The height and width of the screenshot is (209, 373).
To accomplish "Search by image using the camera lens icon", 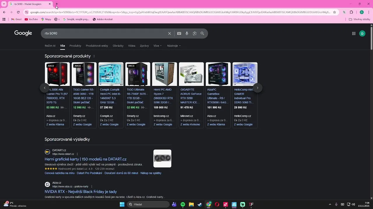I will pyautogui.click(x=195, y=33).
